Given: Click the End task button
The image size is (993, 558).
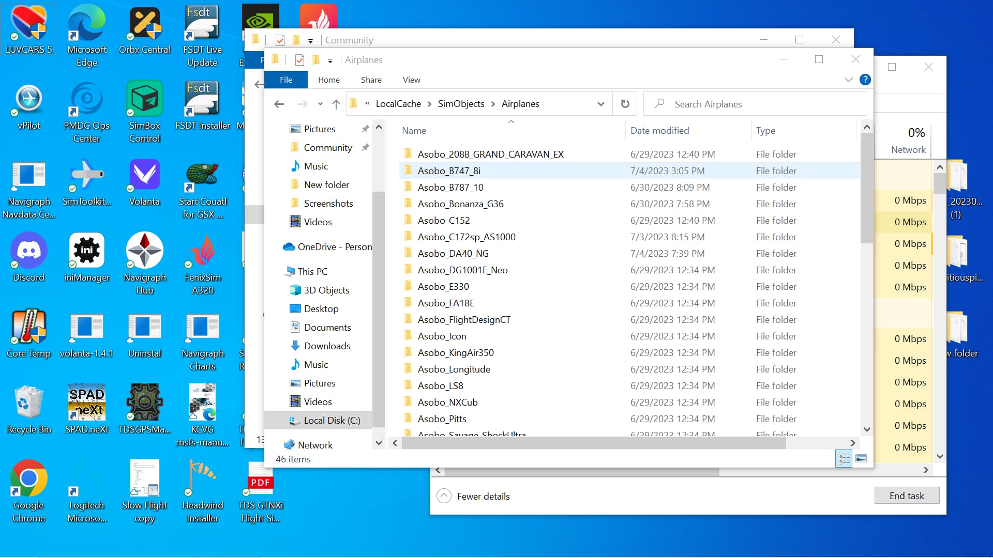Looking at the screenshot, I should [906, 496].
